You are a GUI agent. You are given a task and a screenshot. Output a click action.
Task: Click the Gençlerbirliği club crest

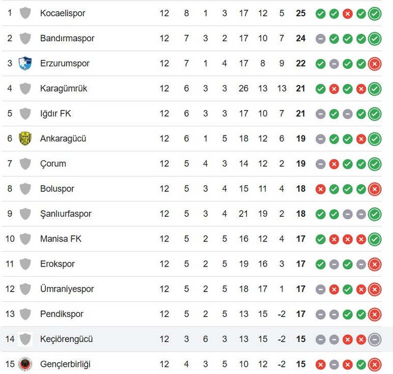25,364
